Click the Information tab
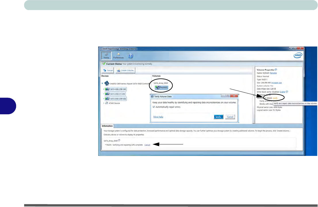The image size is (318, 207). [107, 126]
